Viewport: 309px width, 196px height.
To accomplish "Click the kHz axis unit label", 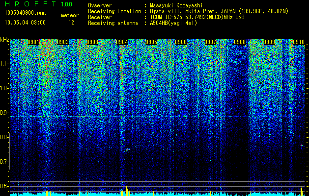I will tap(4, 40).
